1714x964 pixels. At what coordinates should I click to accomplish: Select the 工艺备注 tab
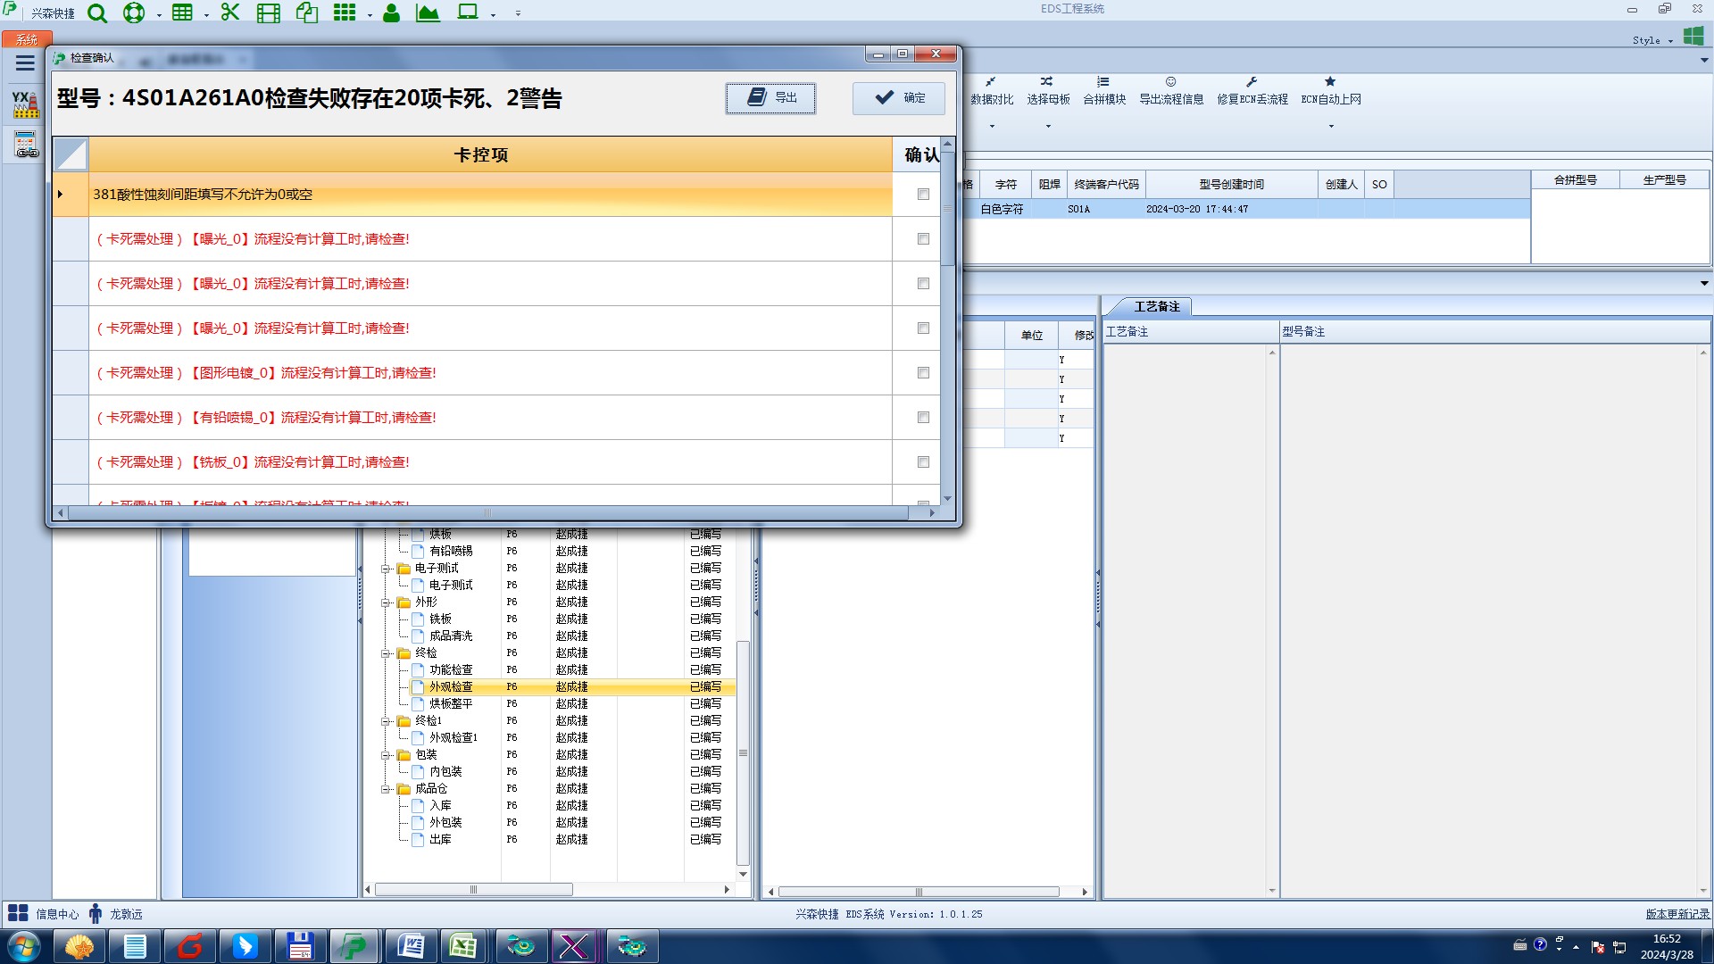click(x=1156, y=307)
